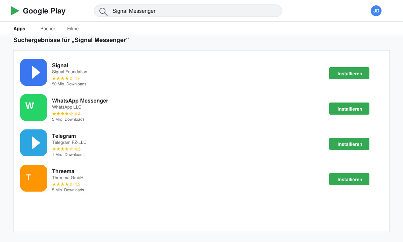The height and width of the screenshot is (242, 403).
Task: Open the WhatsApp Messenger app icon
Action: [x=34, y=108]
